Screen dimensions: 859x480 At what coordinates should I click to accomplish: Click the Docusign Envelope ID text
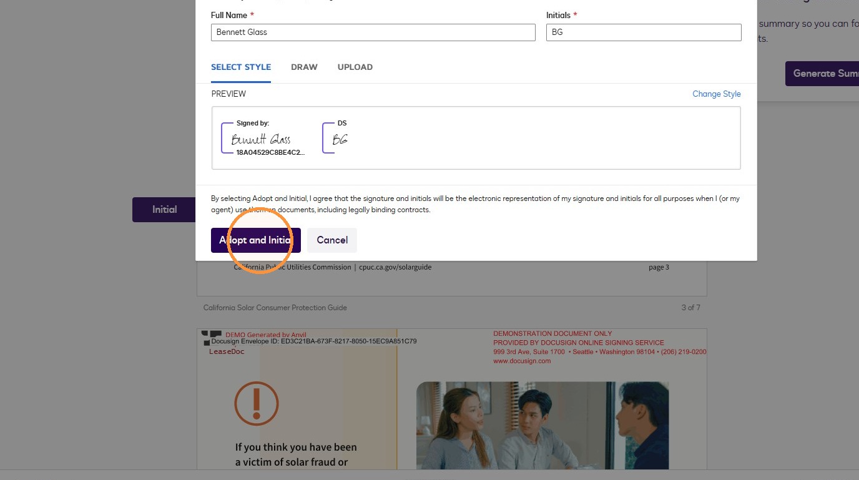[314, 341]
